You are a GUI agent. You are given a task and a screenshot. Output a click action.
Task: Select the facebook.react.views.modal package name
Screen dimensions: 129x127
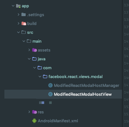[x=75, y=77]
